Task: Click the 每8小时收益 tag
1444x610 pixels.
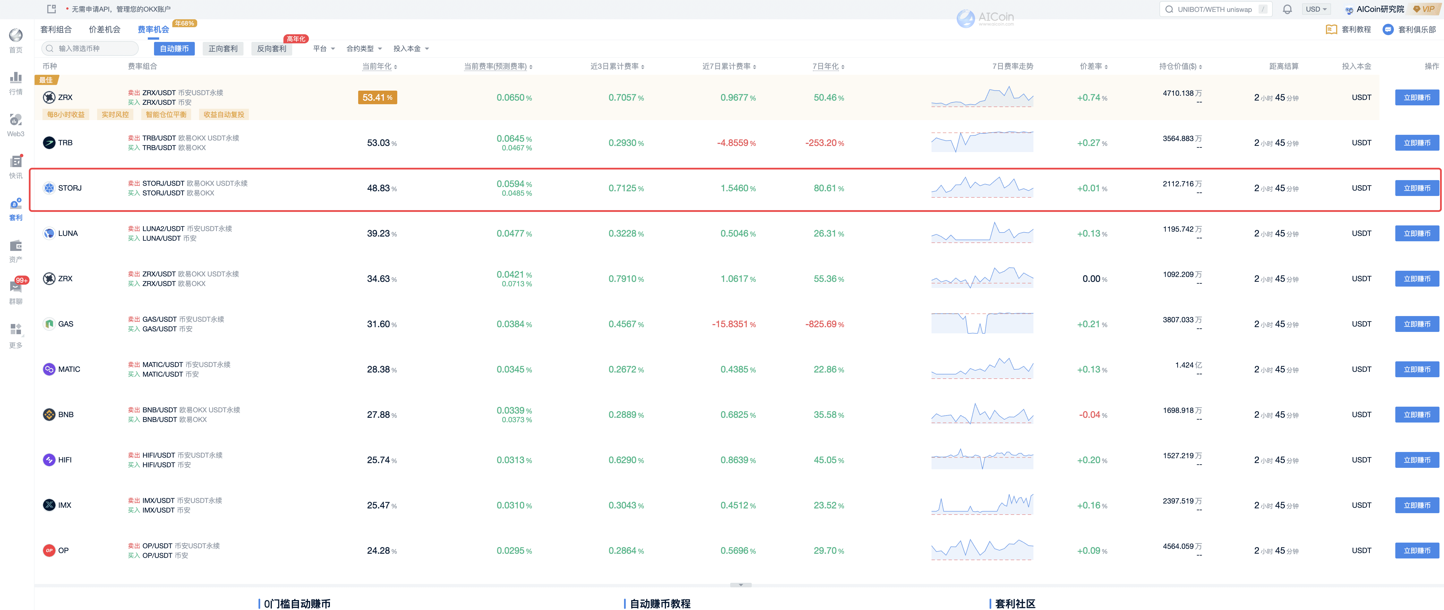Action: click(66, 115)
